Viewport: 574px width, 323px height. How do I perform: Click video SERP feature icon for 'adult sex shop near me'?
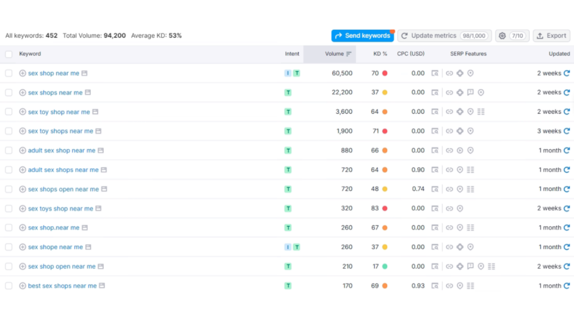[460, 150]
